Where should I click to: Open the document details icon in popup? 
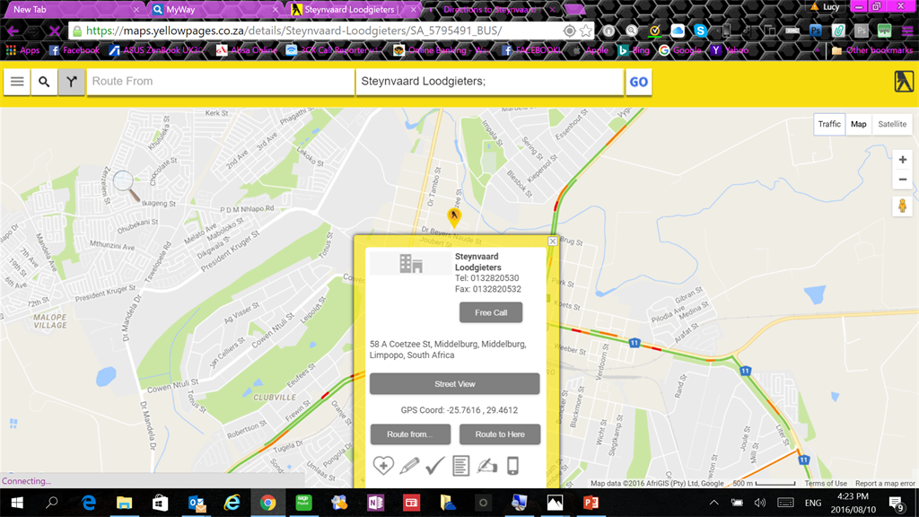pos(460,466)
